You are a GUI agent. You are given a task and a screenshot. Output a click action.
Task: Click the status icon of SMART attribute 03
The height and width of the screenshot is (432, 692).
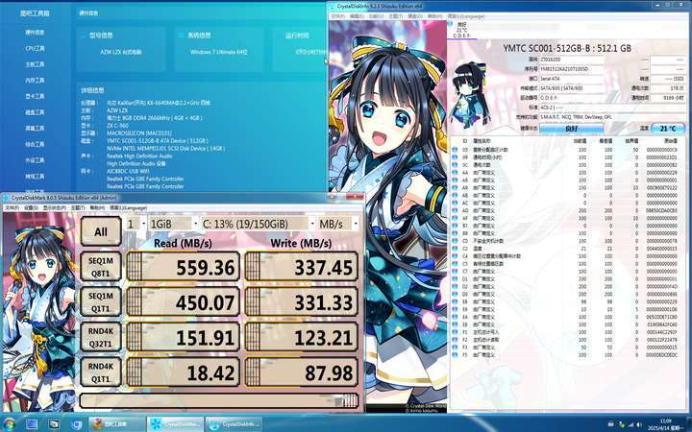click(x=455, y=150)
